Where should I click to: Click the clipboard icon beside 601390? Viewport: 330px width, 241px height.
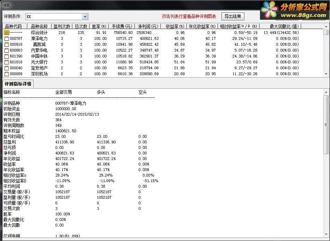[7, 56]
